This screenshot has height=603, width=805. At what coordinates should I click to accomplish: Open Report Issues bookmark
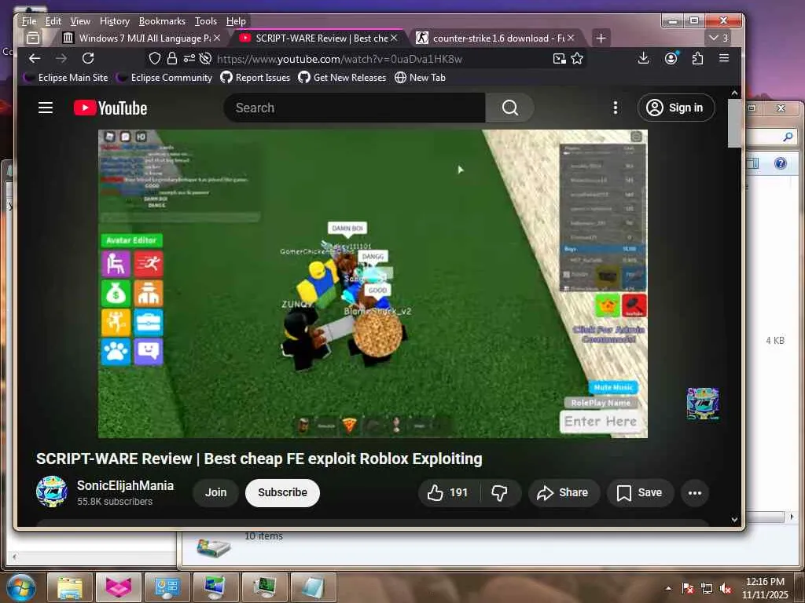tap(255, 78)
